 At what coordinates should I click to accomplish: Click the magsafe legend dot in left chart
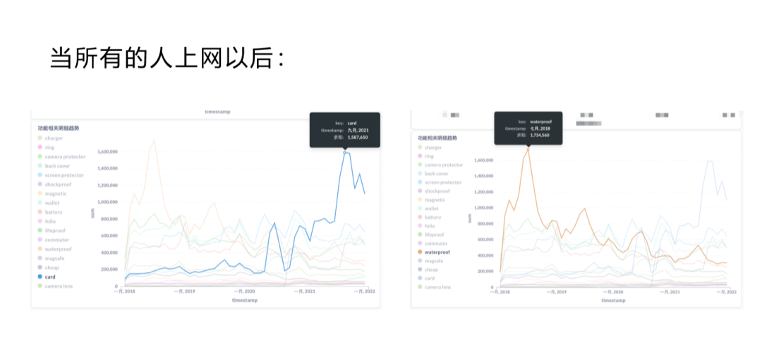[x=40, y=258]
